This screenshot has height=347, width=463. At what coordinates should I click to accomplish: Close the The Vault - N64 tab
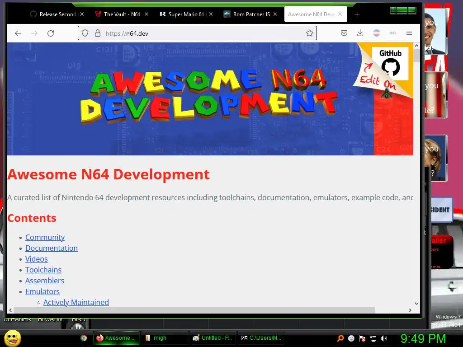click(x=146, y=14)
